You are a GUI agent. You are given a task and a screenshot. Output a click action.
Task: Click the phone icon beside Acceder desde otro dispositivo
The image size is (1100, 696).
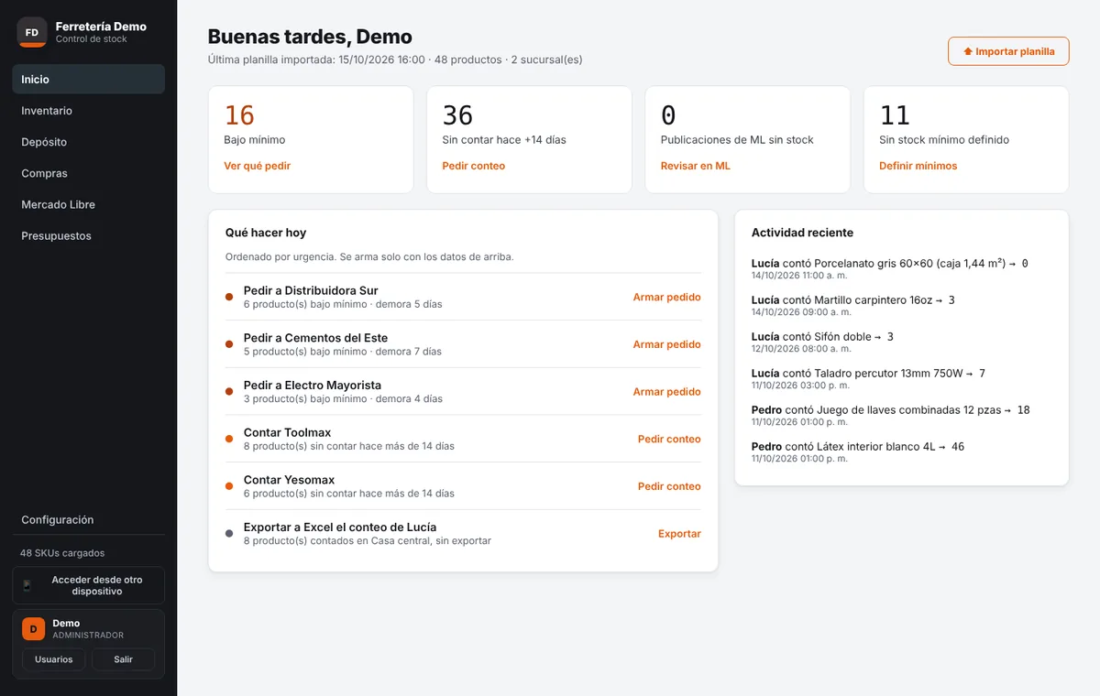[x=27, y=585]
